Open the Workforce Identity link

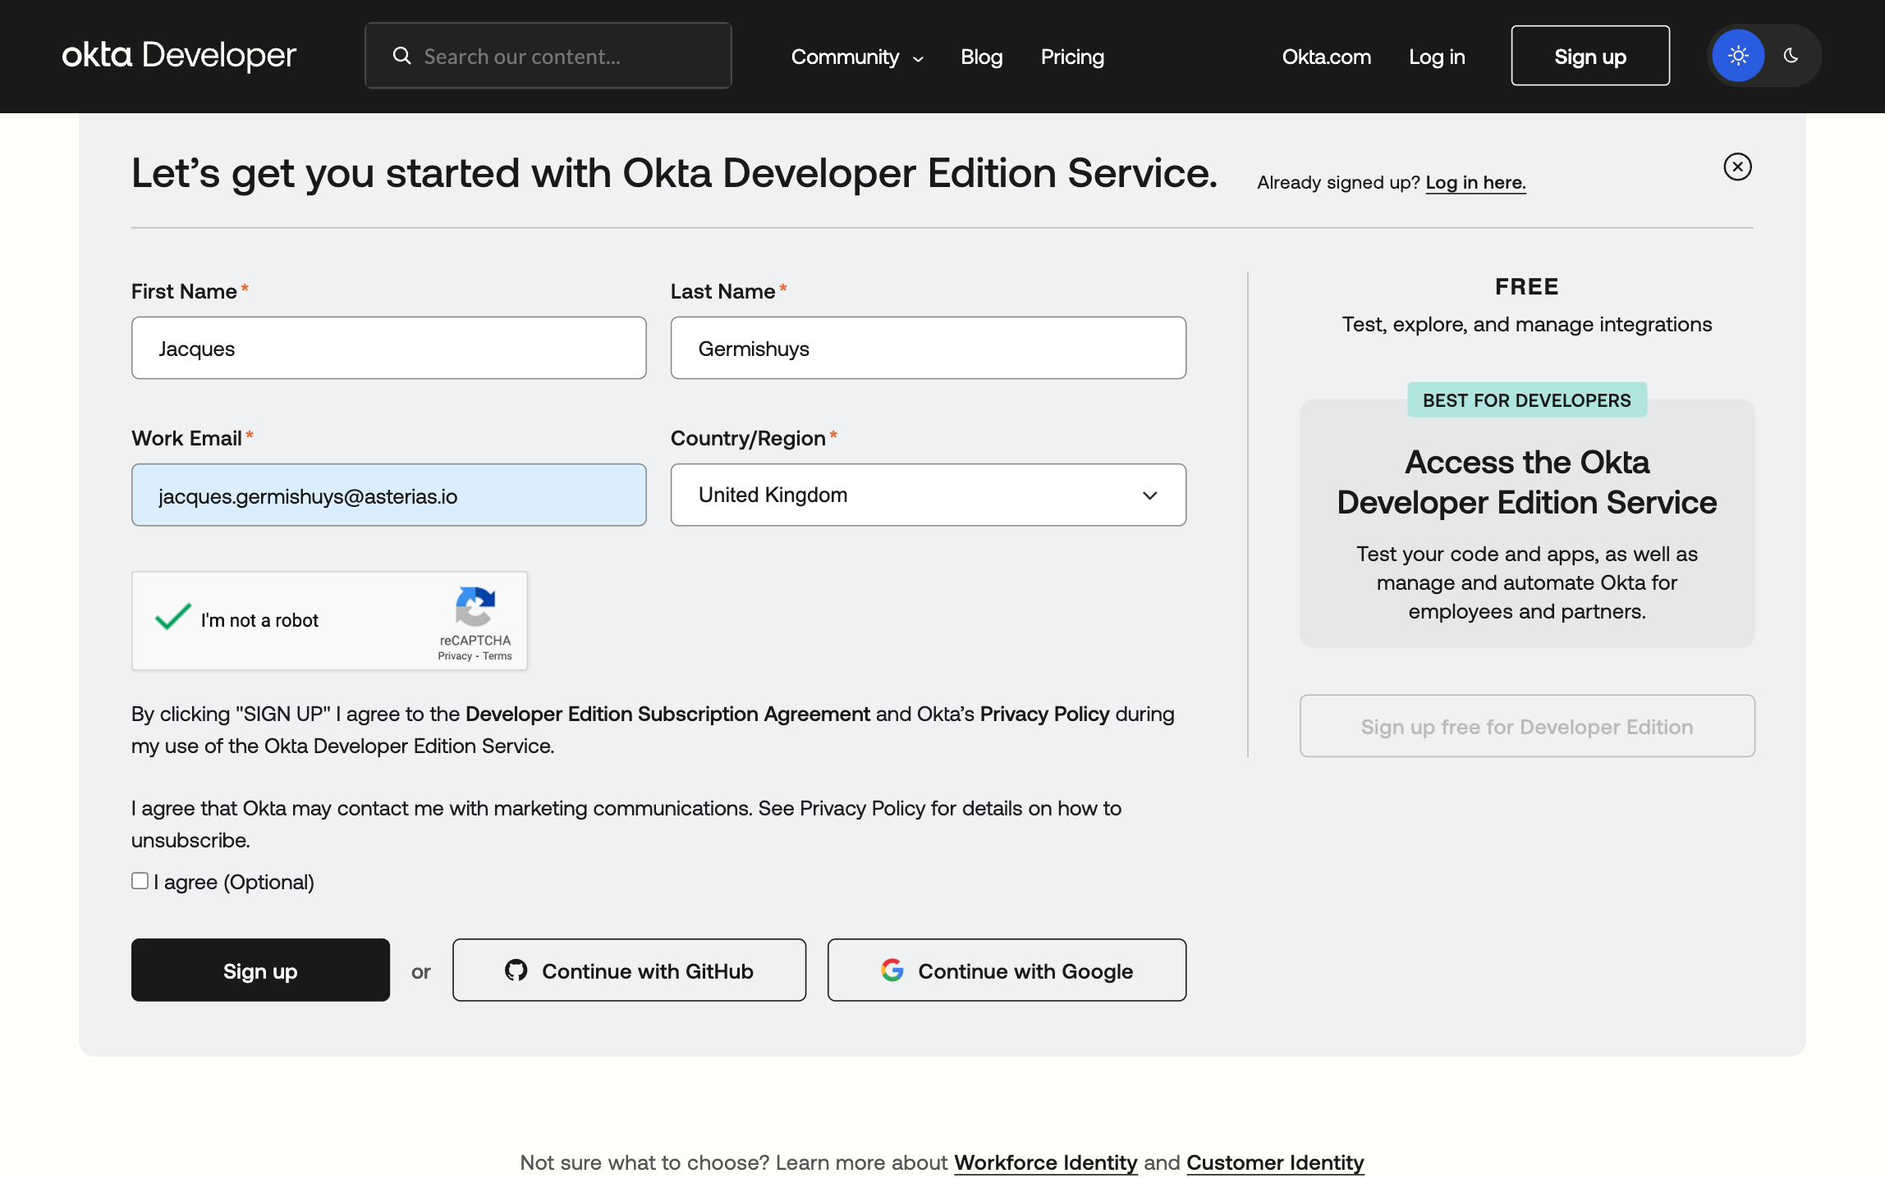point(1045,1162)
